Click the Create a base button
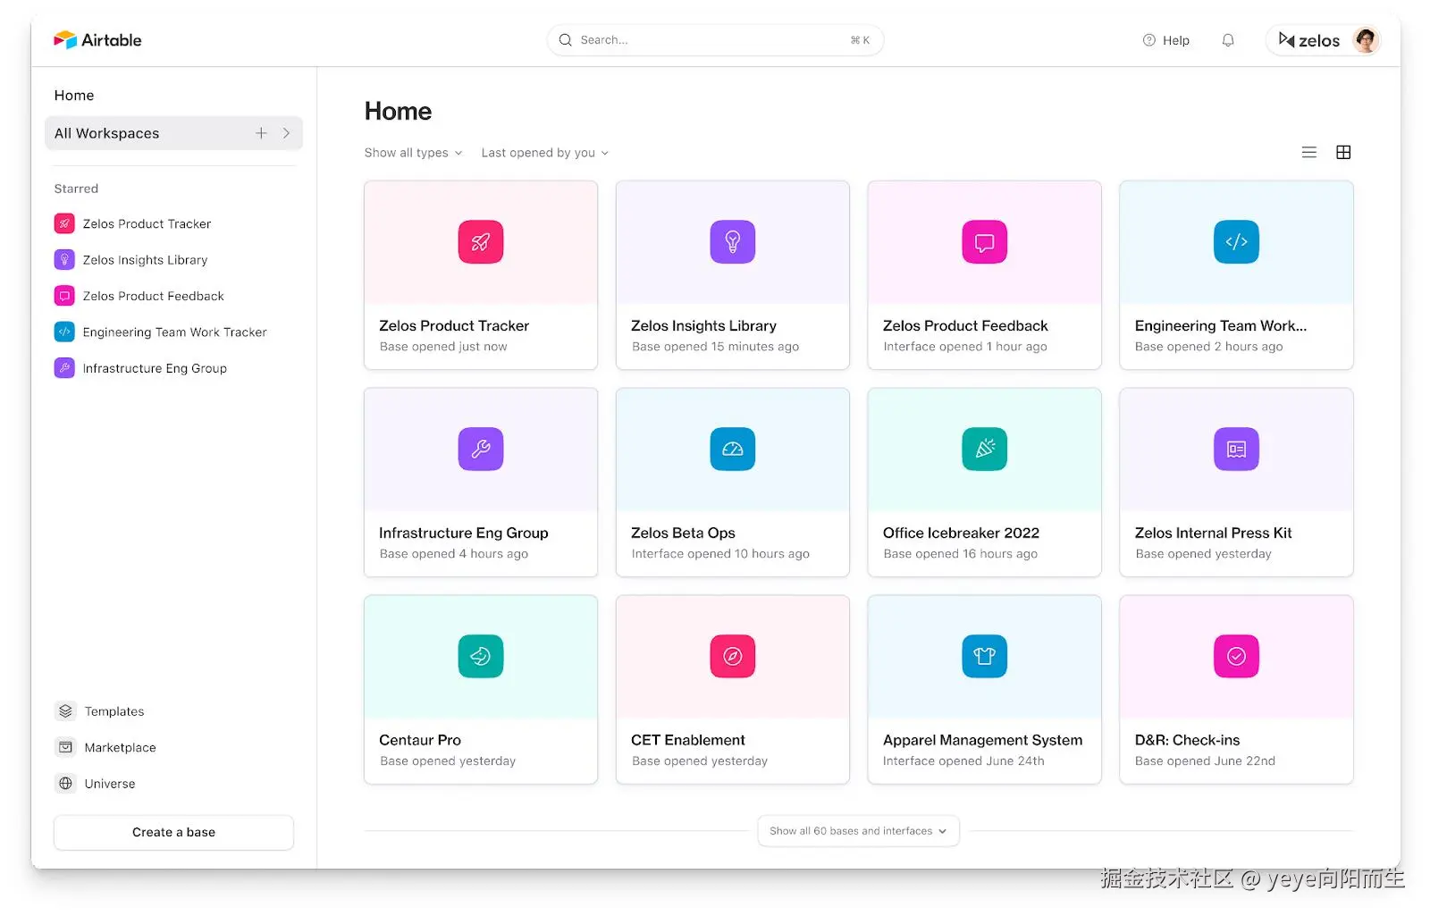The image size is (1430, 916). tap(173, 832)
